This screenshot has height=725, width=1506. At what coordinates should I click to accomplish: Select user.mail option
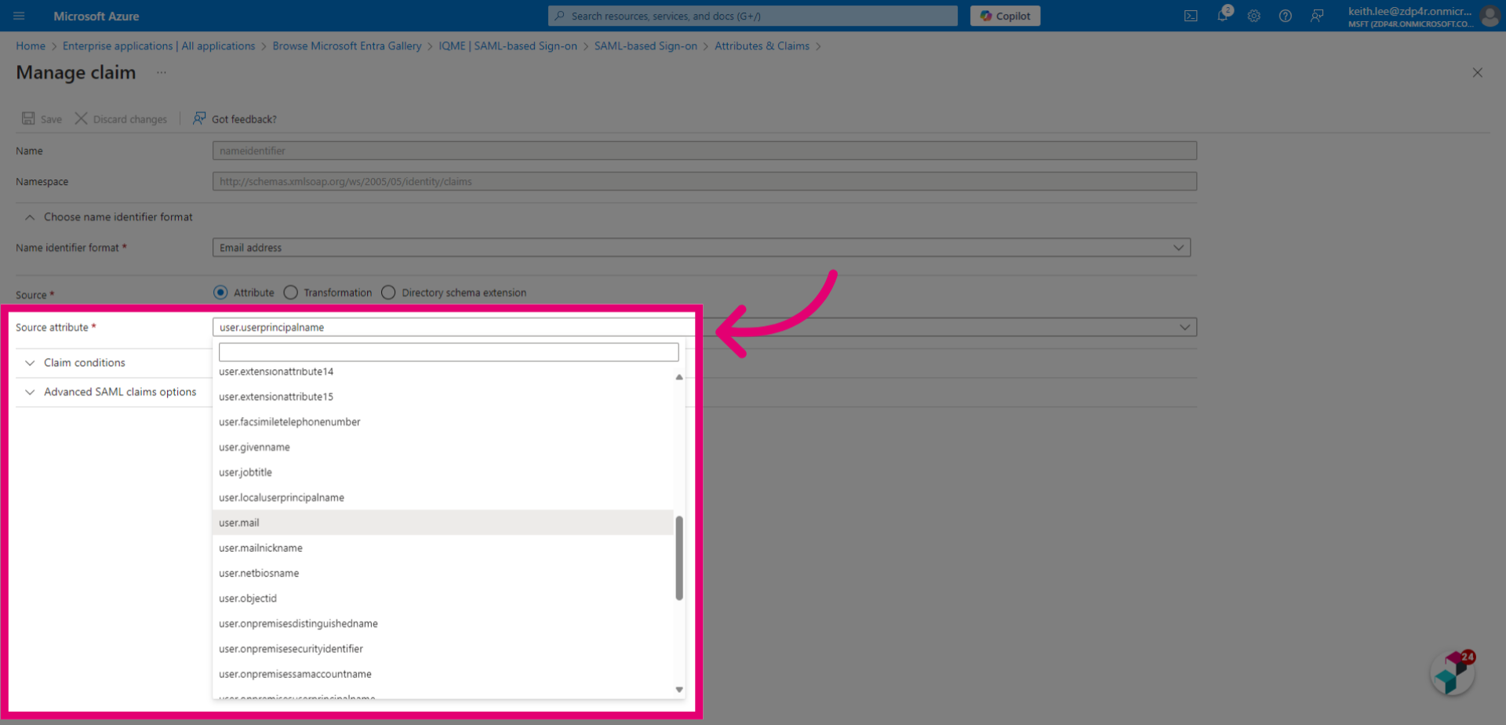(443, 523)
